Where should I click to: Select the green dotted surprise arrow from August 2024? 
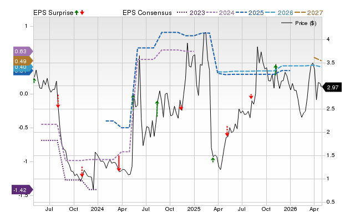click(x=157, y=109)
